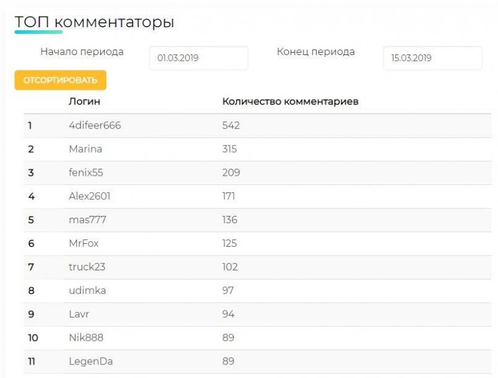The width and height of the screenshot is (498, 378).
Task: Select the 542 comment count cell
Action: tap(231, 125)
